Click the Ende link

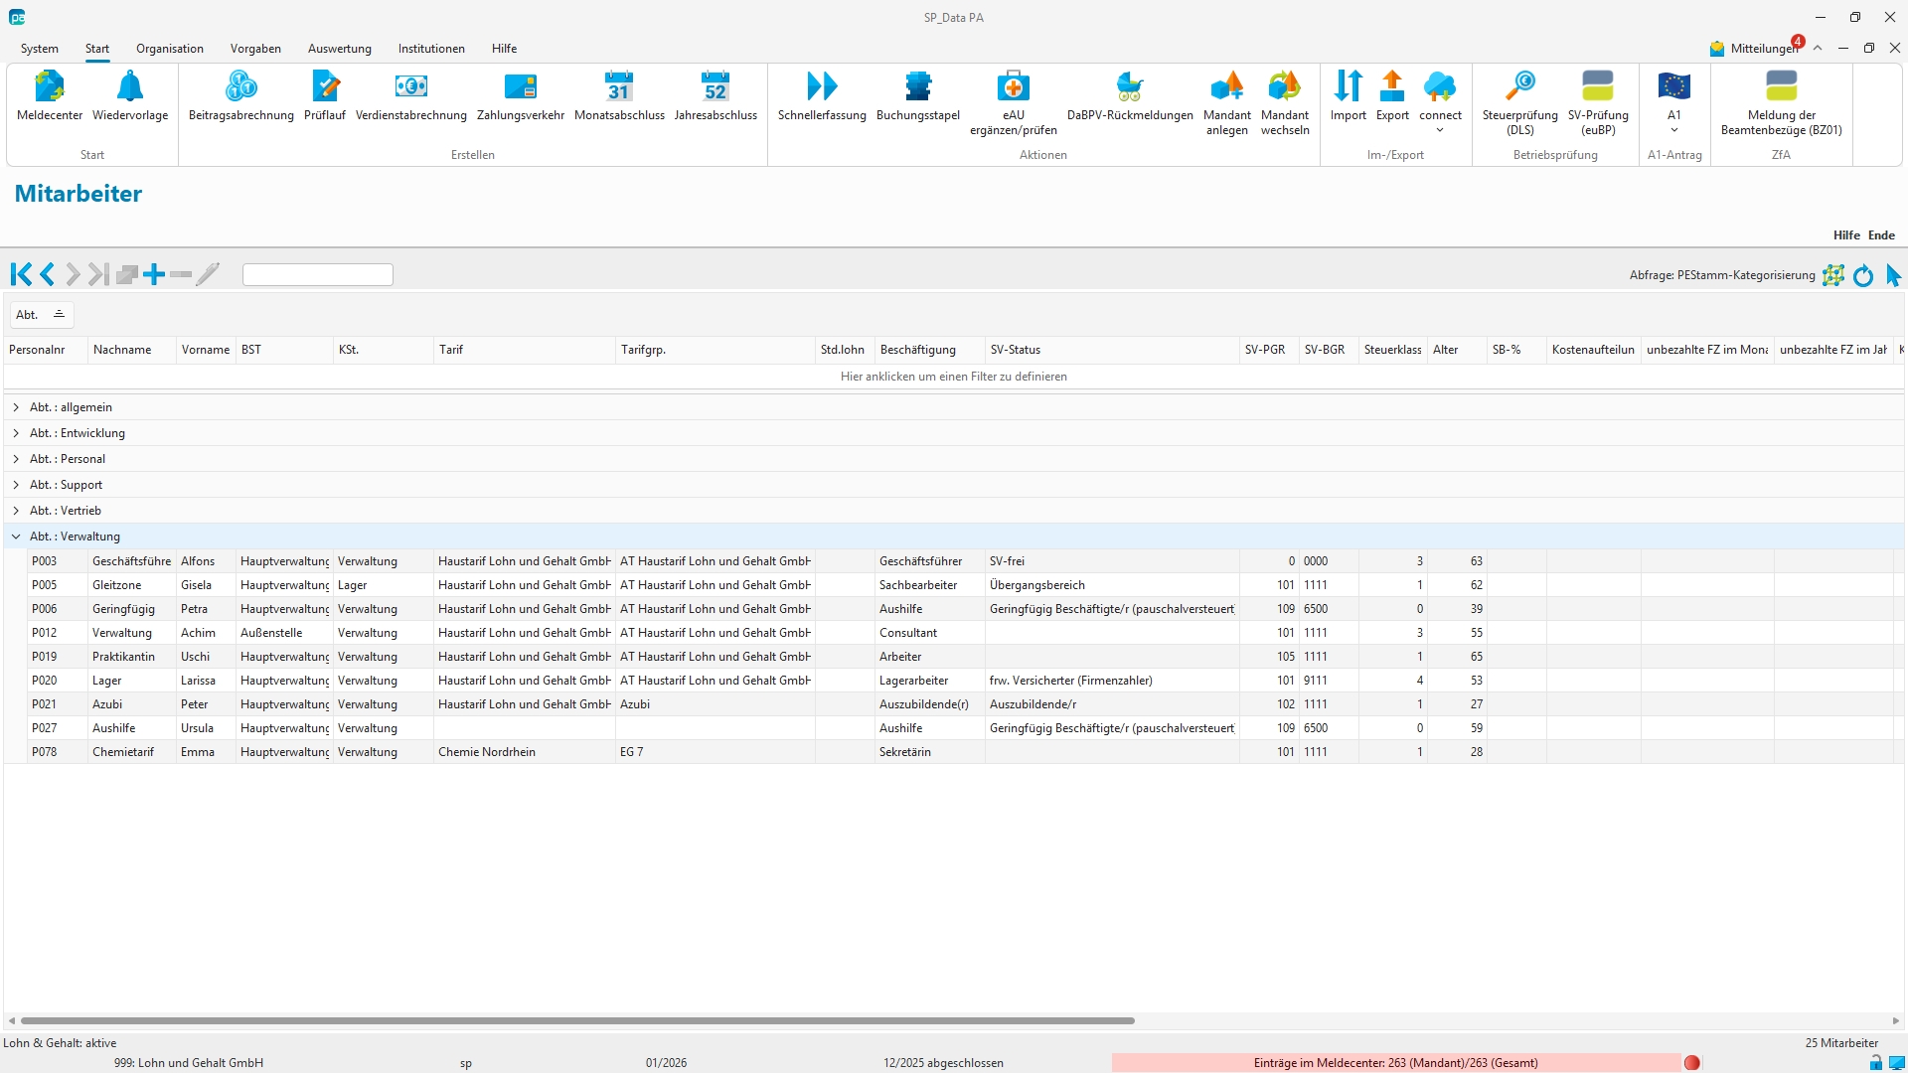click(x=1880, y=235)
